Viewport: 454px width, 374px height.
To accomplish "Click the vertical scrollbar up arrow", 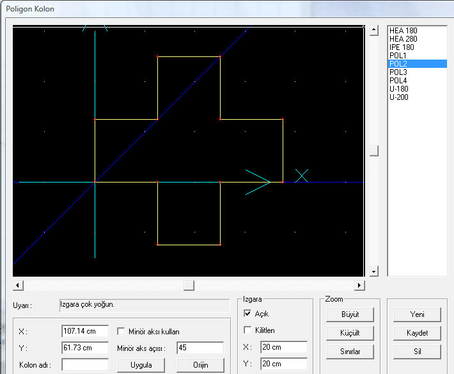I will [374, 30].
